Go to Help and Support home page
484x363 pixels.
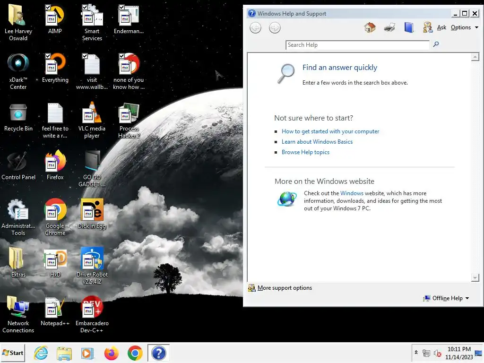[x=370, y=27]
